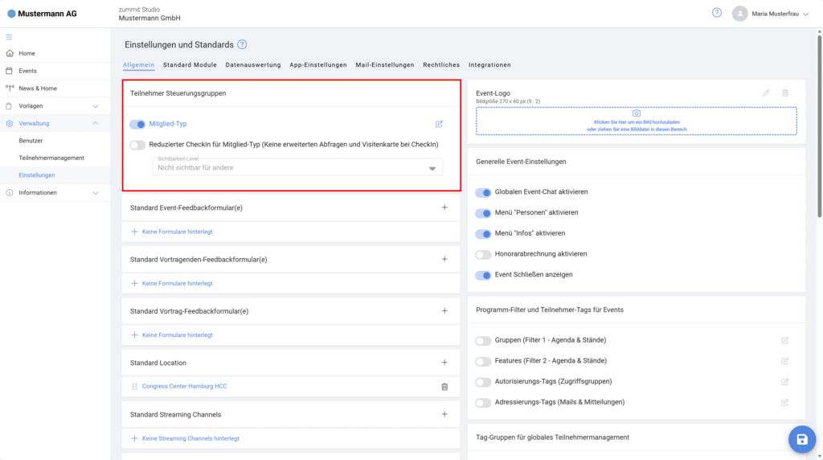823x460 pixels.
Task: Open the Congress Center Hamburg HCC link
Action: point(184,387)
